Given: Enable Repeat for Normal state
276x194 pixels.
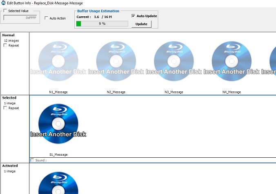Looking at the screenshot, I should 5,45.
